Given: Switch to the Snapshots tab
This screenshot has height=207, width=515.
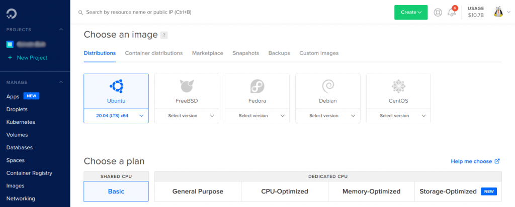Looking at the screenshot, I should point(245,53).
